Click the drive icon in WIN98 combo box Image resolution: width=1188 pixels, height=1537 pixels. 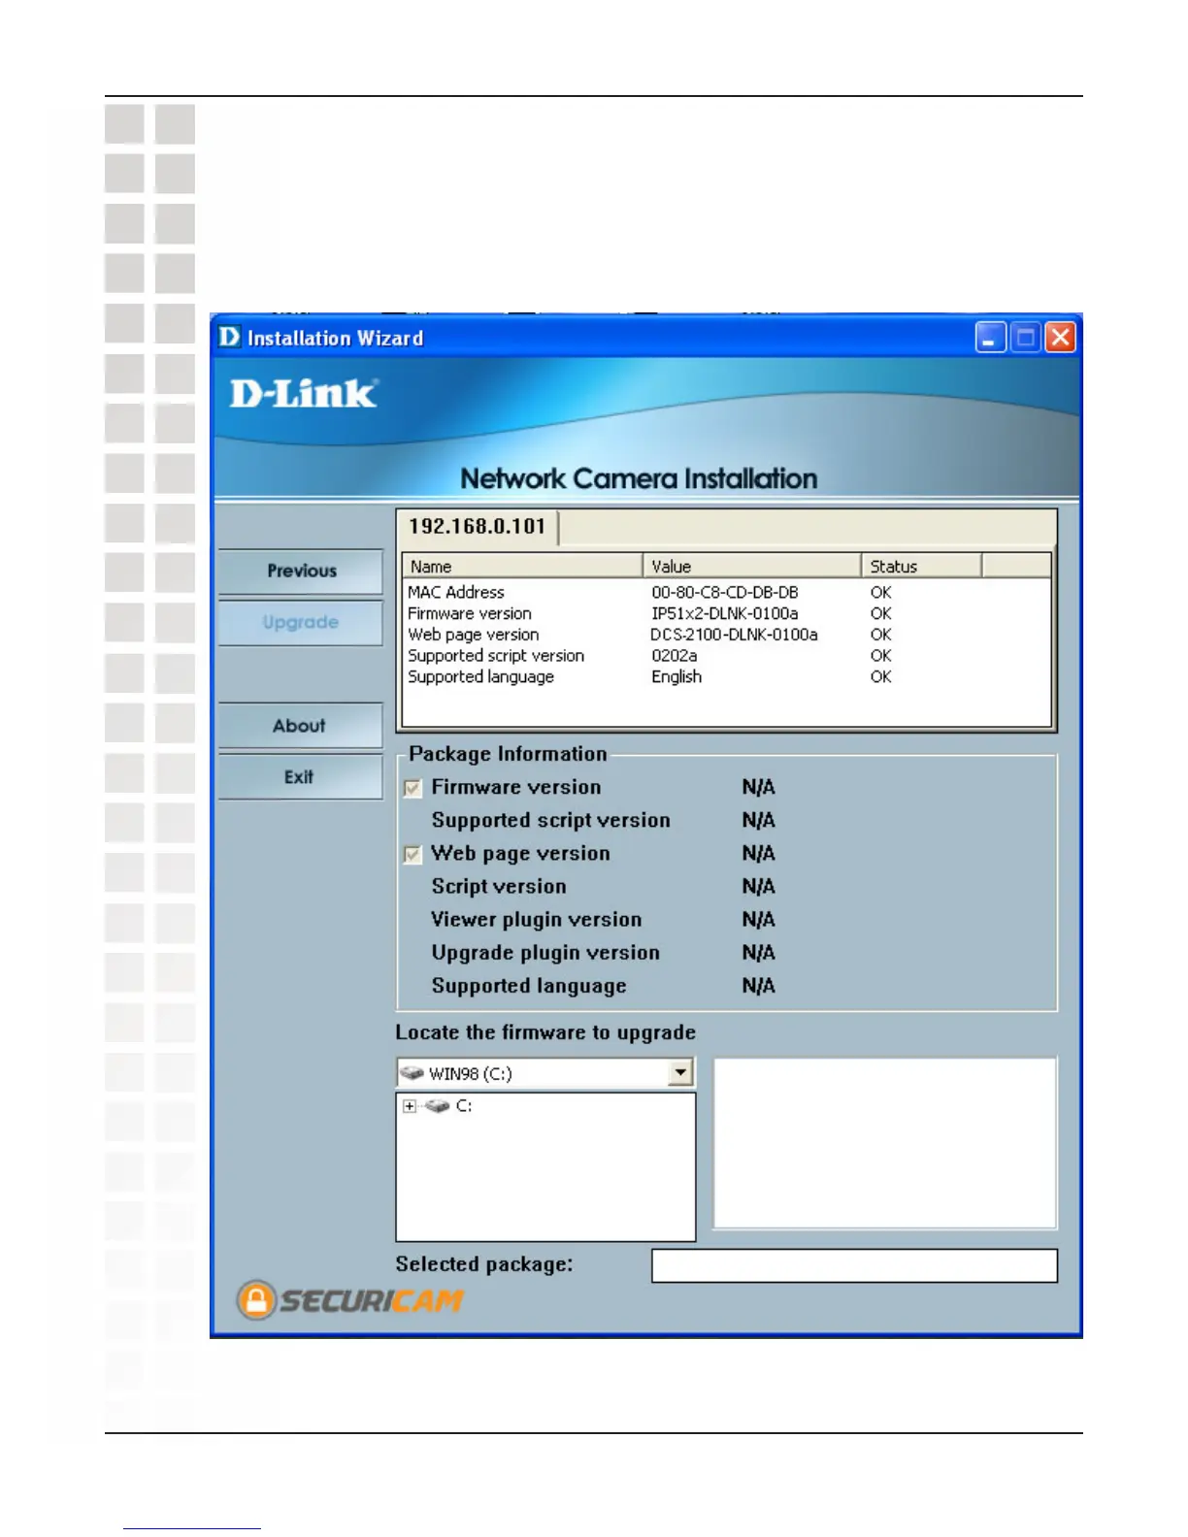(412, 1073)
